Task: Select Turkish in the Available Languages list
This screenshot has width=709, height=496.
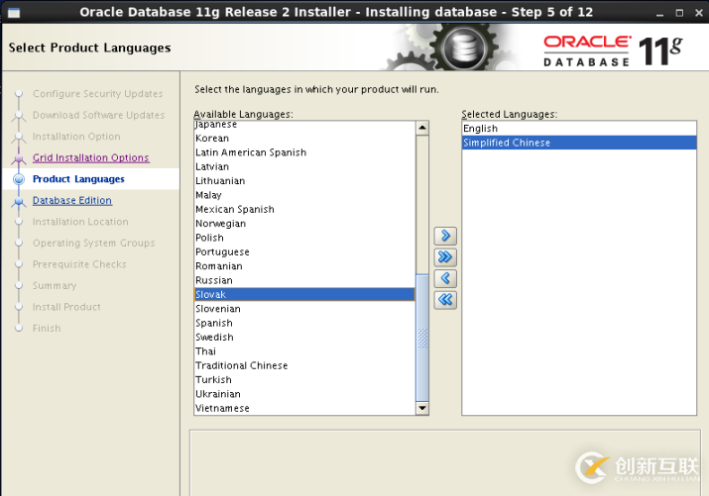Action: click(304, 380)
